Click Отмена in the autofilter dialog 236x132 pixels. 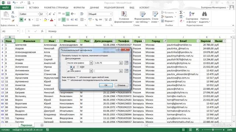[x=121, y=85]
